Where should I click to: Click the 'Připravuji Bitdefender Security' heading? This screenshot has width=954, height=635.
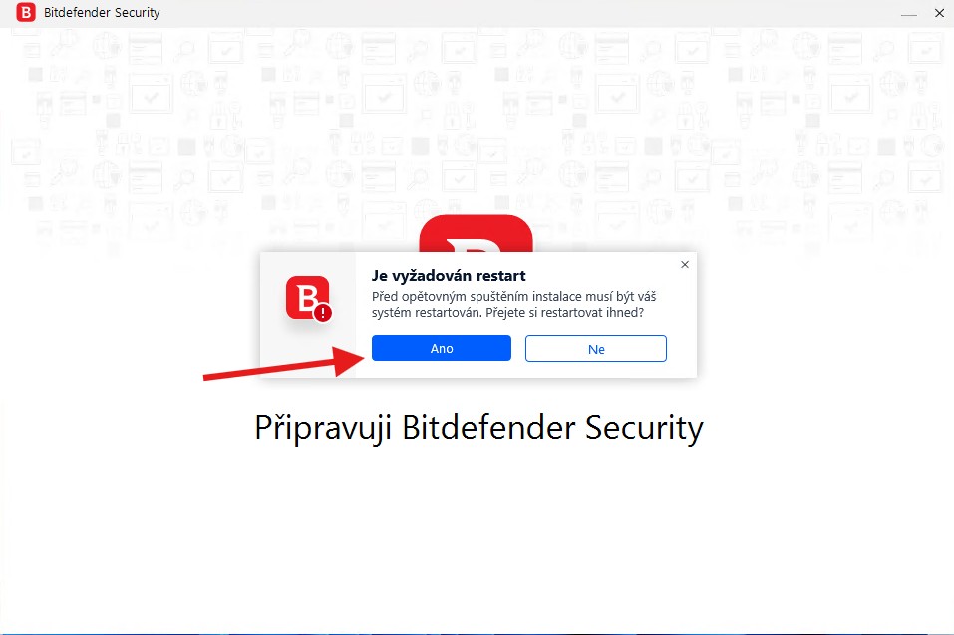tap(478, 427)
